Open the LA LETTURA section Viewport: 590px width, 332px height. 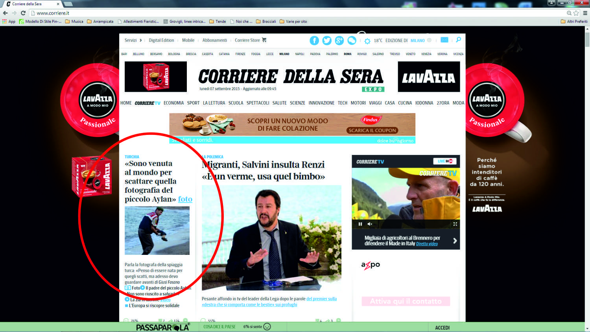pyautogui.click(x=214, y=103)
